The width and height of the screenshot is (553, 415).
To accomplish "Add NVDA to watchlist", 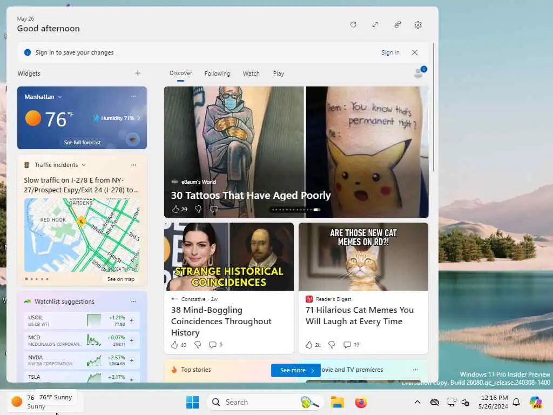I will tap(132, 360).
